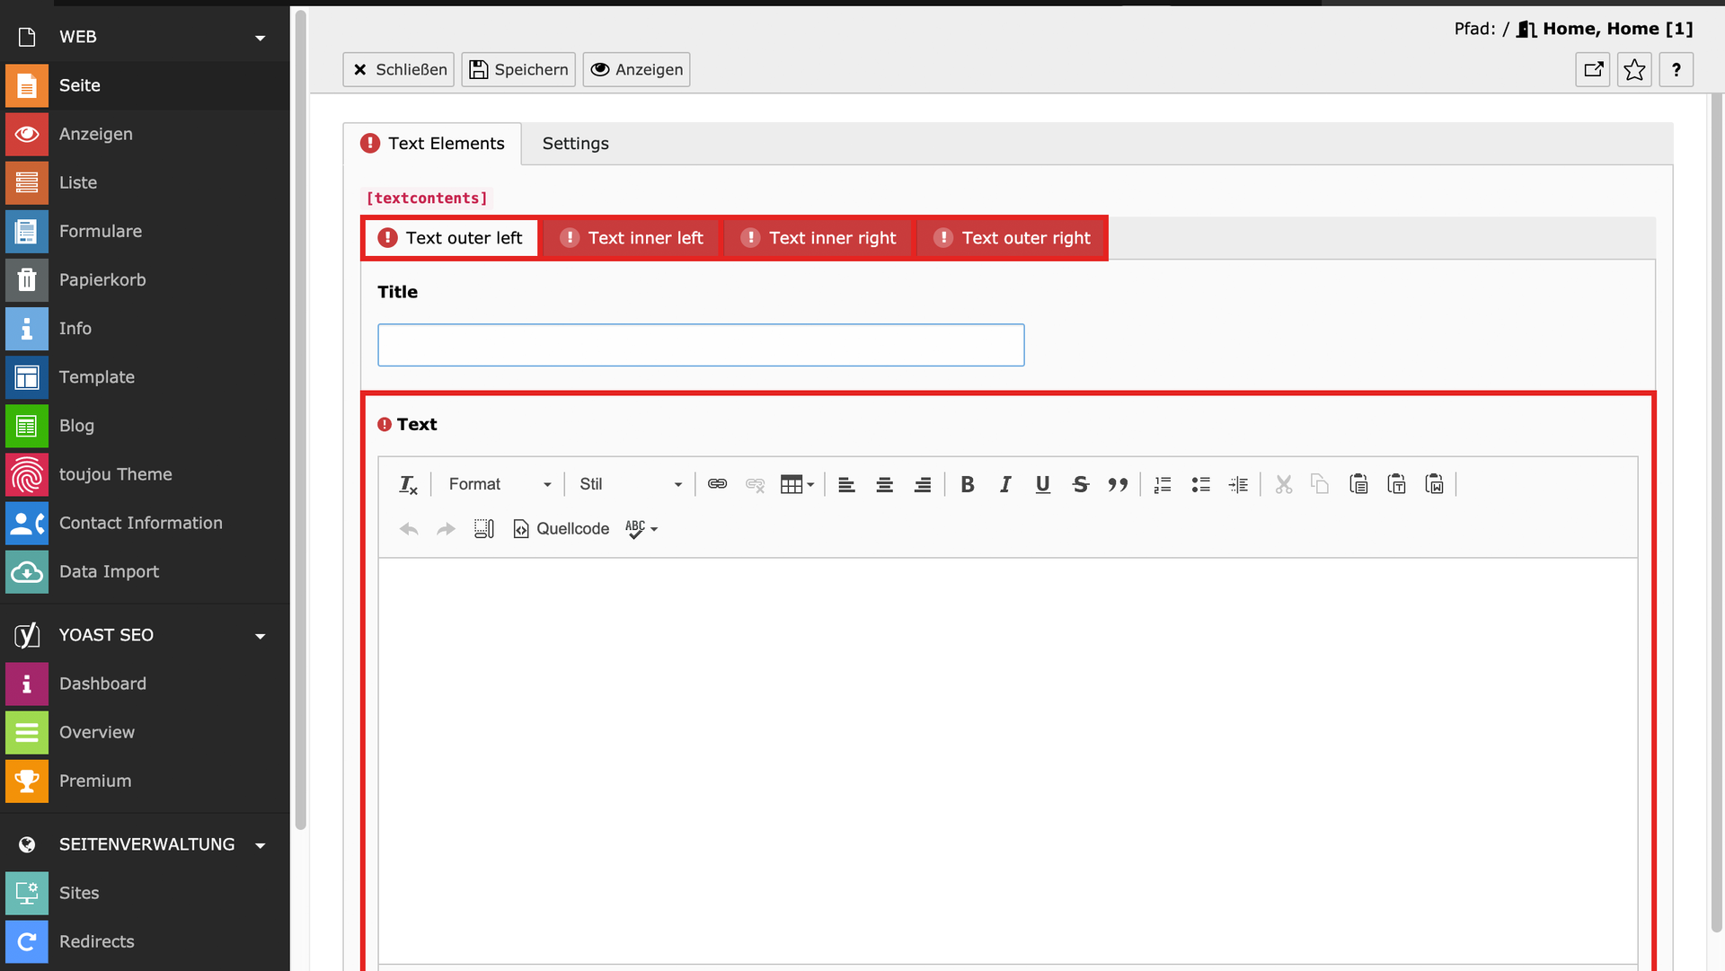Toggle italic text formatting

(x=1004, y=485)
